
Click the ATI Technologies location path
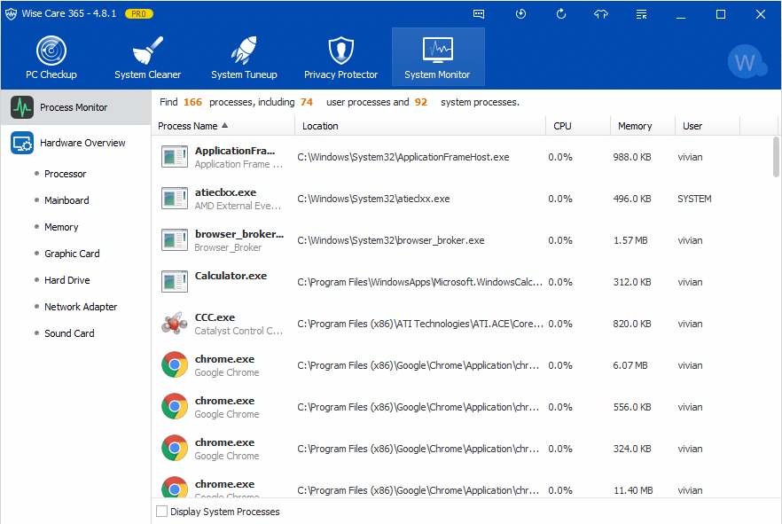[x=420, y=325]
